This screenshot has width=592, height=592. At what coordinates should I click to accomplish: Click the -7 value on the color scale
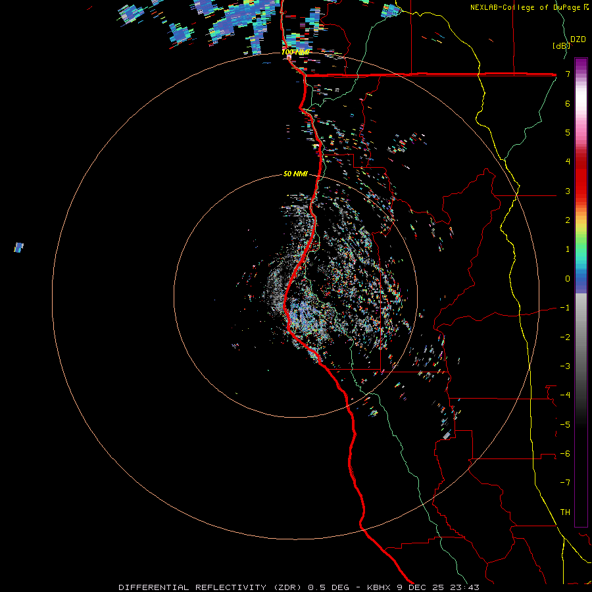point(565,483)
